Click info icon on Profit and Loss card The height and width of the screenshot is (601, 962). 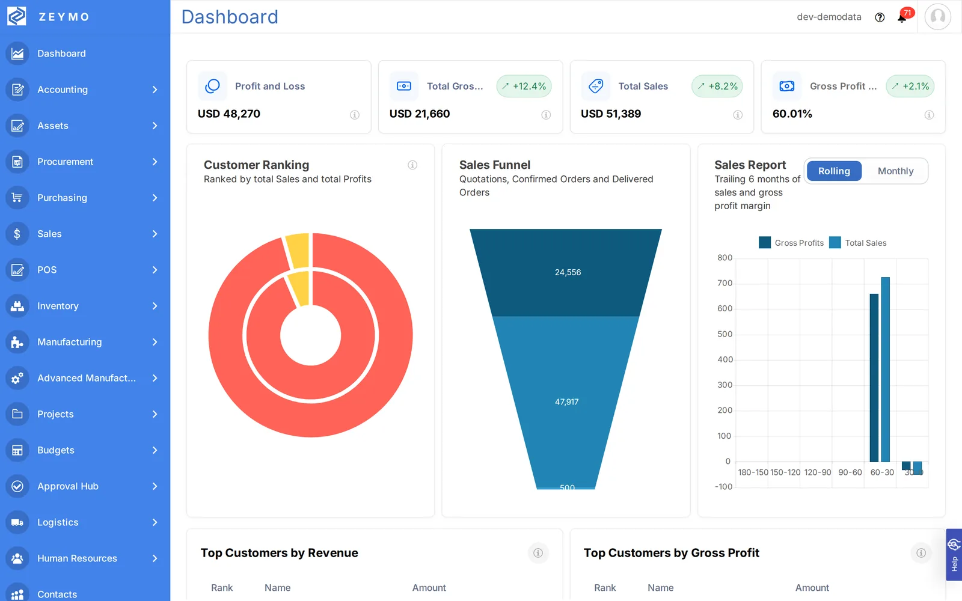[355, 115]
